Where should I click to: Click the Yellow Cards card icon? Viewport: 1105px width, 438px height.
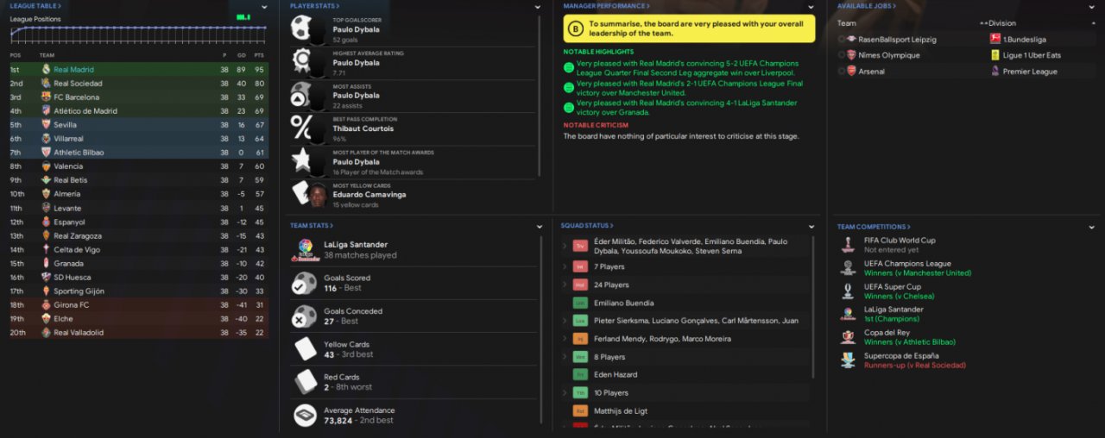[x=305, y=349]
